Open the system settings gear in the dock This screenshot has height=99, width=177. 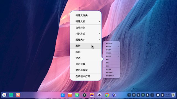pos(114,95)
